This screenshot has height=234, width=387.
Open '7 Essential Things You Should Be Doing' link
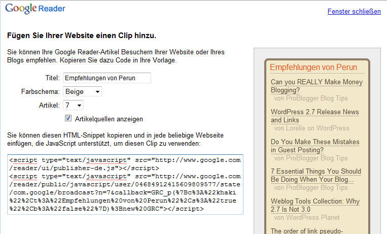pos(315,175)
